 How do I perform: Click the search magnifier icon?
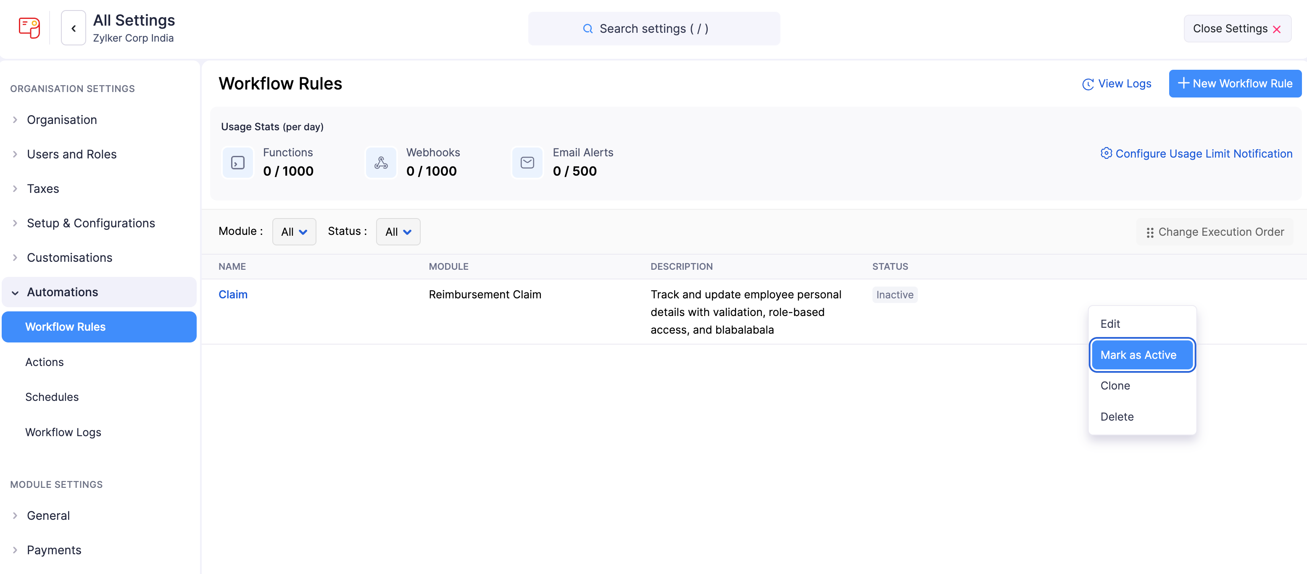pos(588,29)
